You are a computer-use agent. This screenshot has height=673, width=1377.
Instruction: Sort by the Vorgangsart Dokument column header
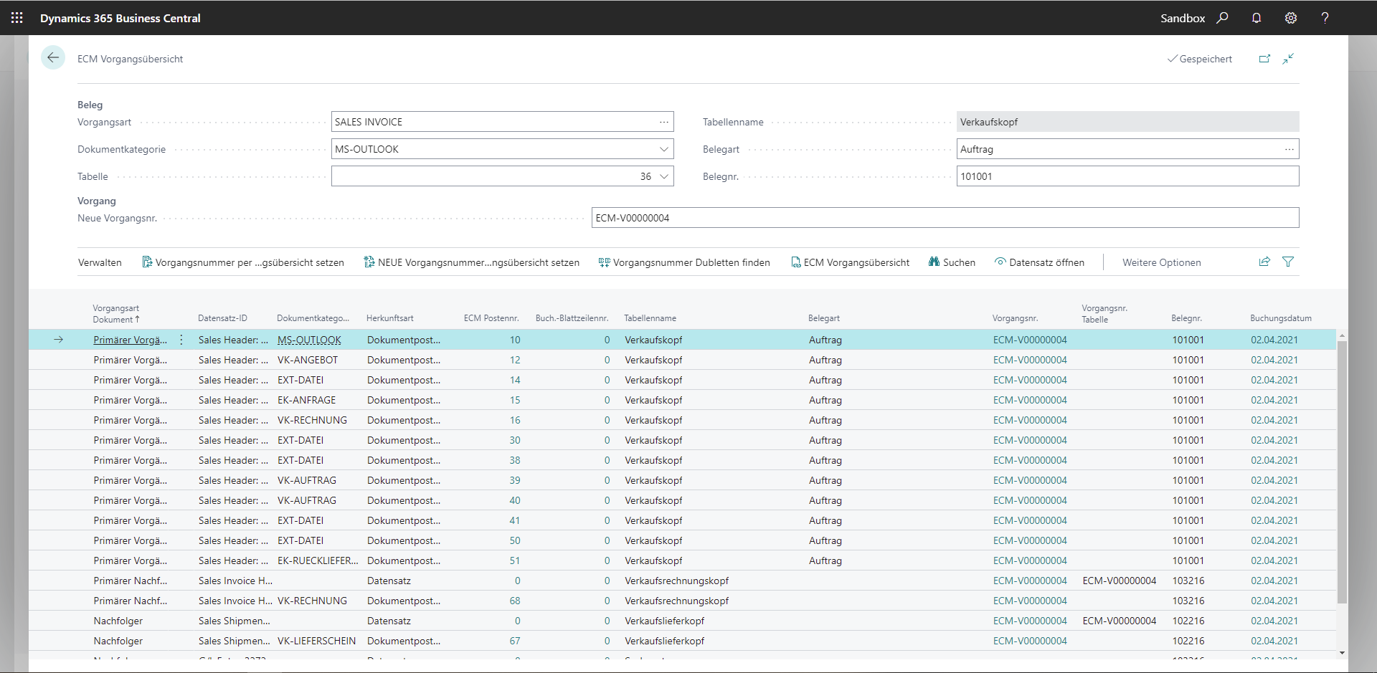coord(115,314)
